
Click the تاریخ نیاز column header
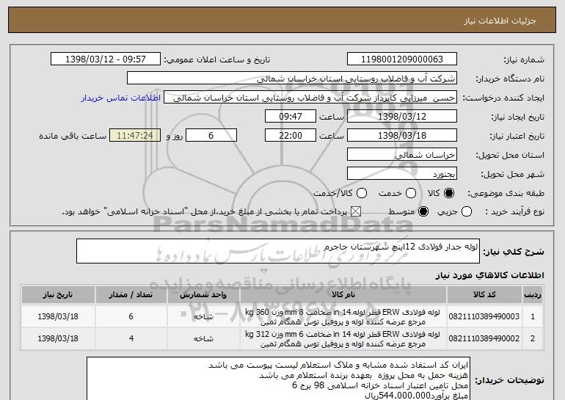point(58,295)
